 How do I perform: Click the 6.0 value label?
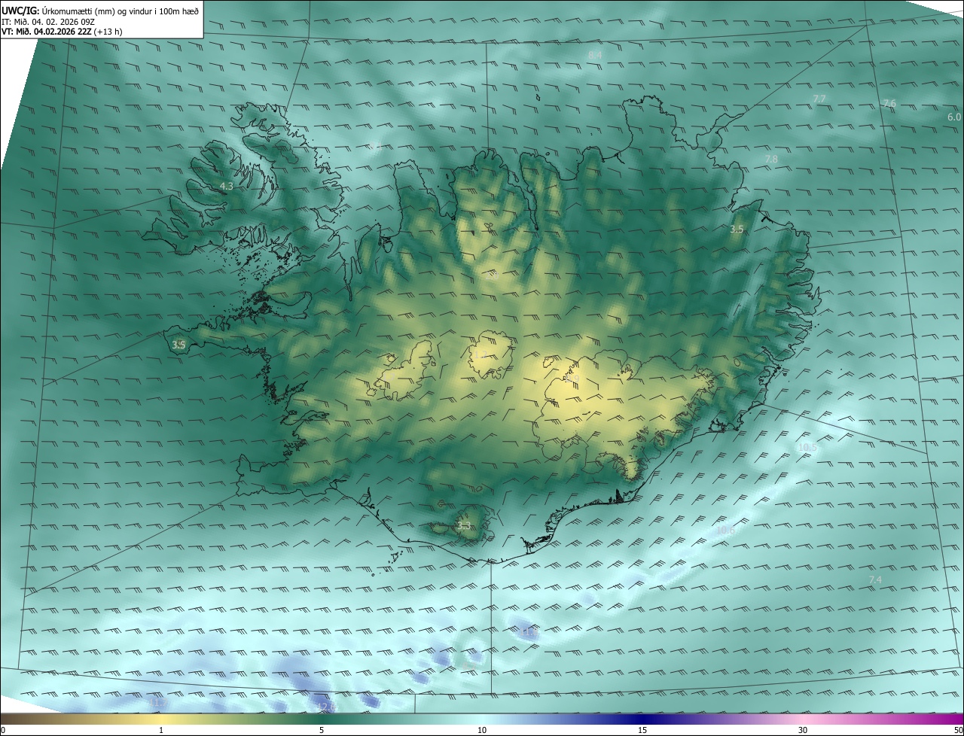(x=954, y=117)
